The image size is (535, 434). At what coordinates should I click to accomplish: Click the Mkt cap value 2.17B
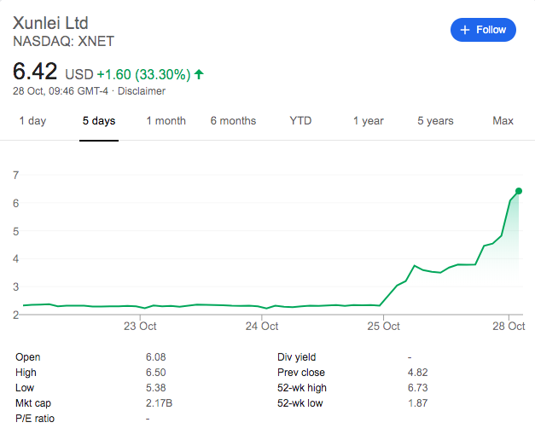click(x=159, y=403)
